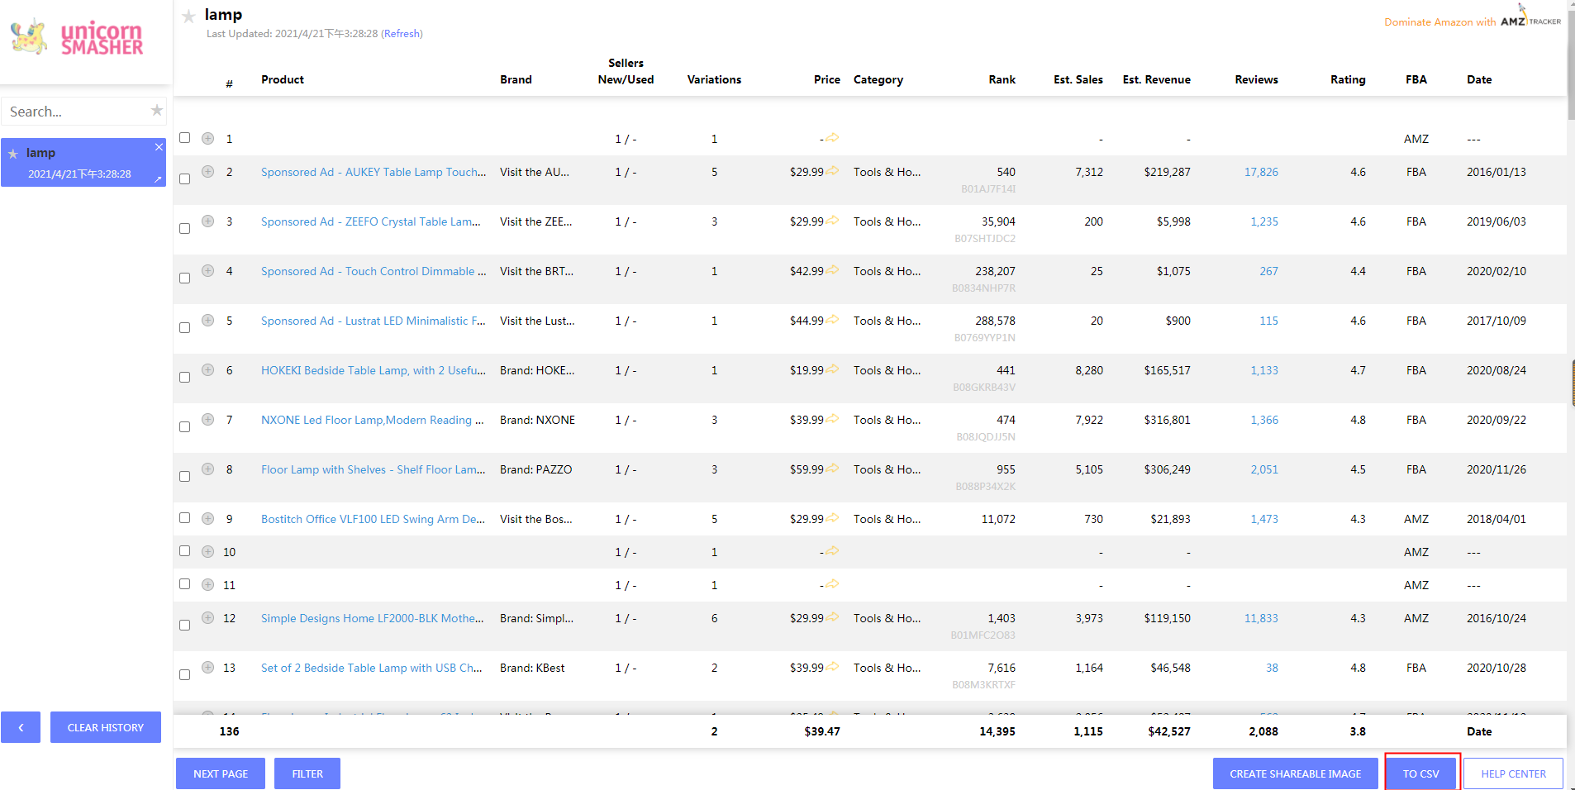
Task: Sort table by Brand column header
Action: point(516,79)
